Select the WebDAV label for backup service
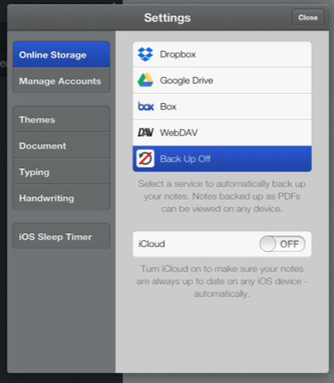The width and height of the screenshot is (334, 383). point(178,133)
